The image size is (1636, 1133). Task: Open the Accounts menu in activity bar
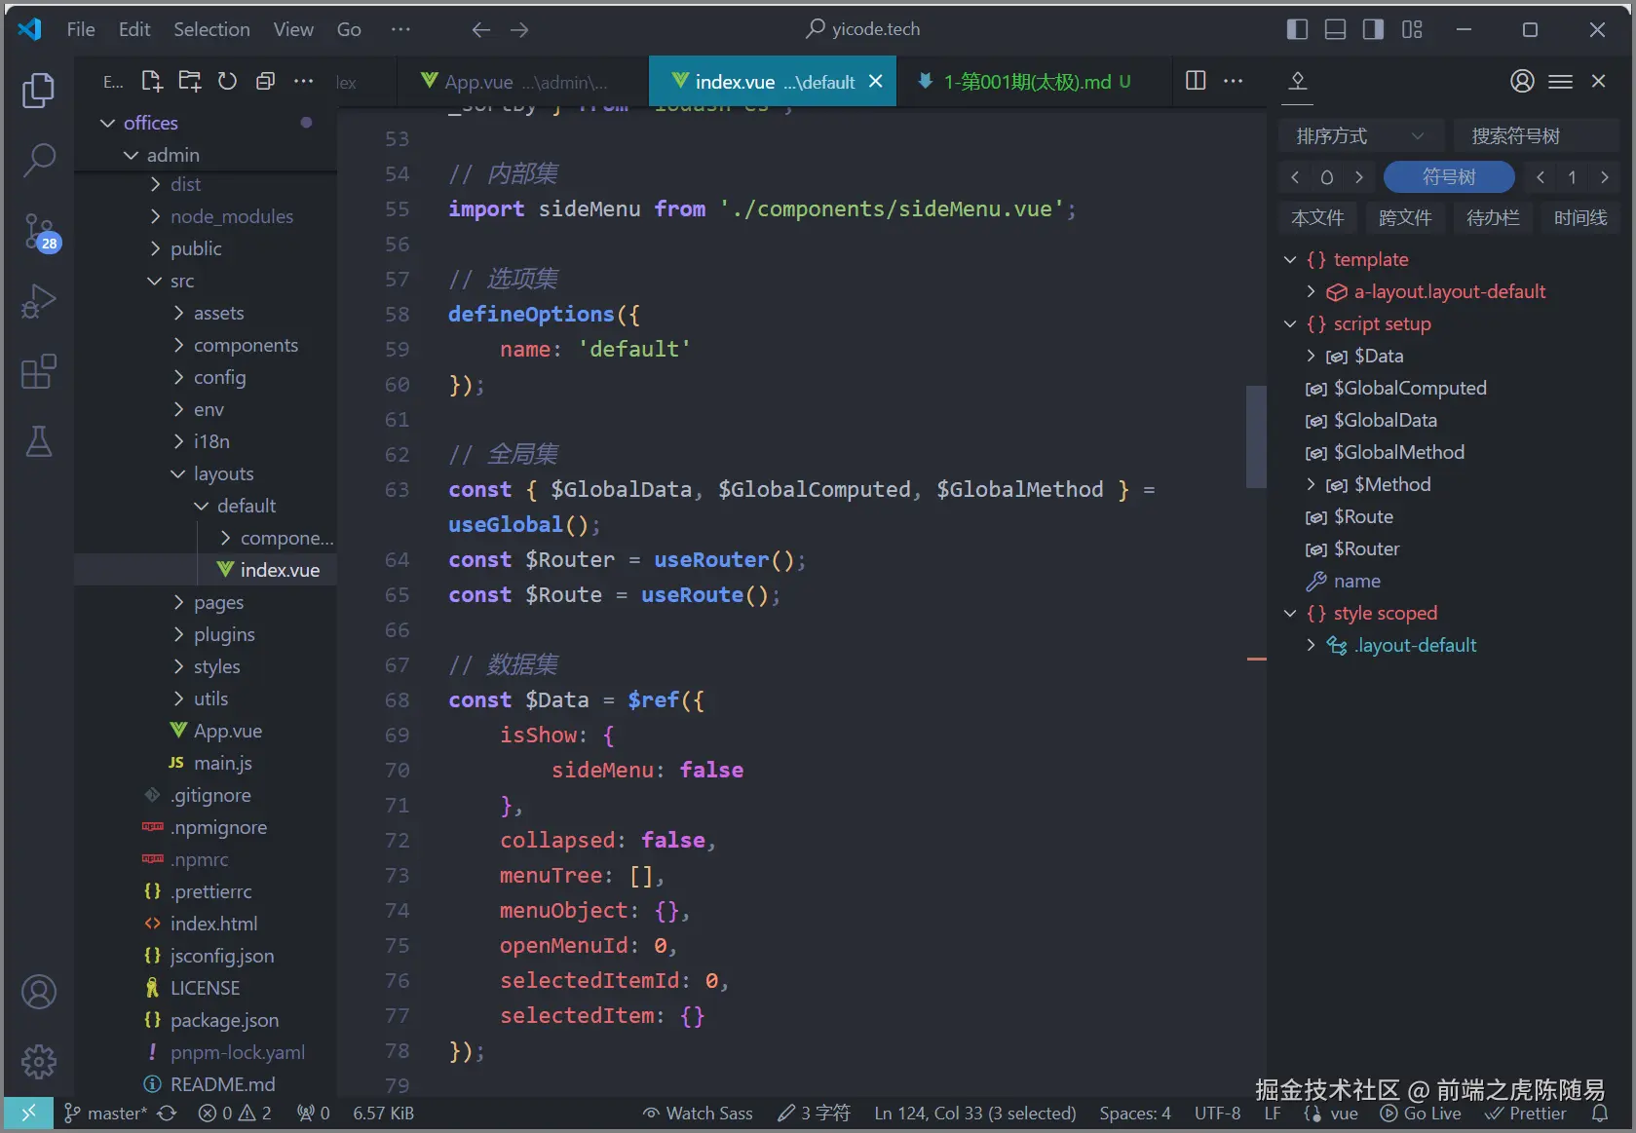pos(39,992)
